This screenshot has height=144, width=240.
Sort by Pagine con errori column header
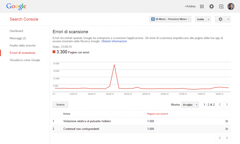pyautogui.click(x=158, y=114)
